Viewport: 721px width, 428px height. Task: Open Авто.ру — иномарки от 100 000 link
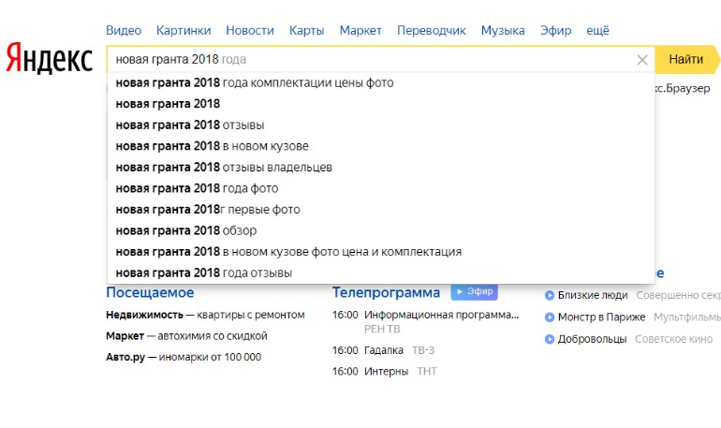pos(184,357)
